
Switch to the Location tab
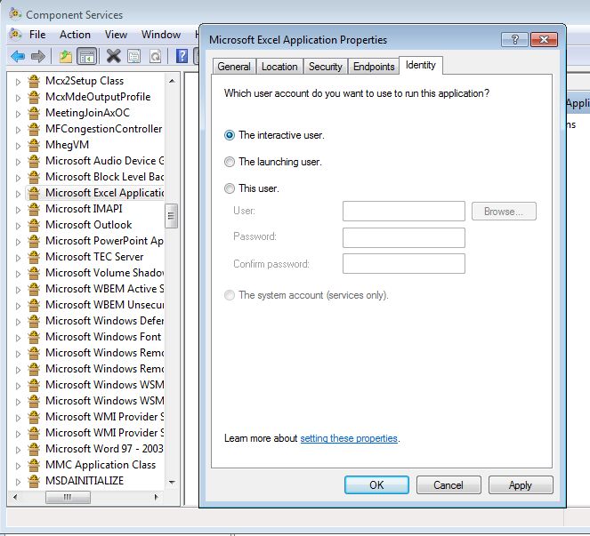(279, 67)
